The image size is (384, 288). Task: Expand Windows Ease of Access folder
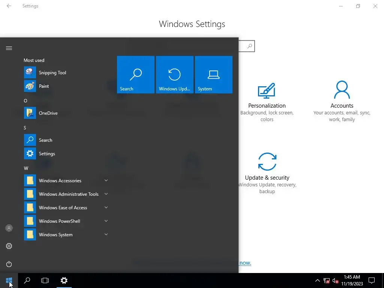click(x=66, y=207)
